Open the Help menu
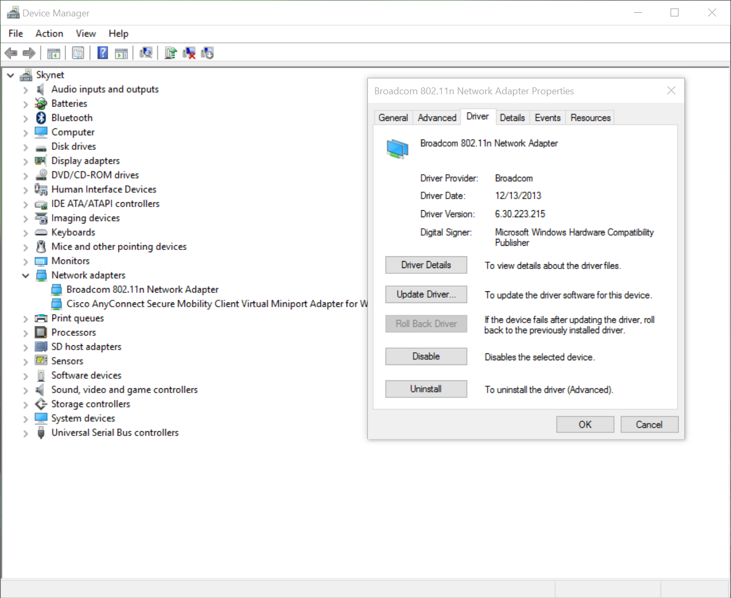Screen dimensions: 731x598 [x=119, y=33]
